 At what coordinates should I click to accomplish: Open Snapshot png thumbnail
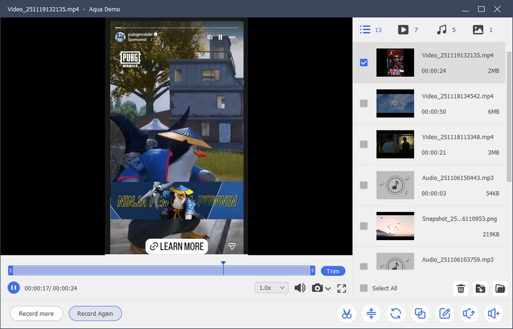pos(395,226)
